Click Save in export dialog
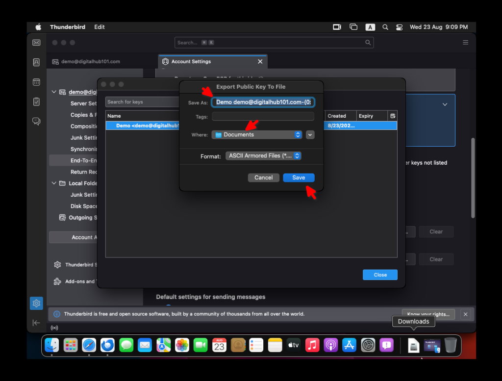Viewport: 502px width, 381px height. tap(299, 178)
